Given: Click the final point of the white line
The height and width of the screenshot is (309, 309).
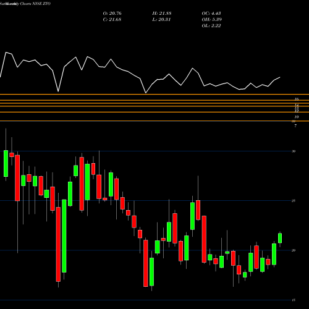Looking at the screenshot, I should coord(280,77).
